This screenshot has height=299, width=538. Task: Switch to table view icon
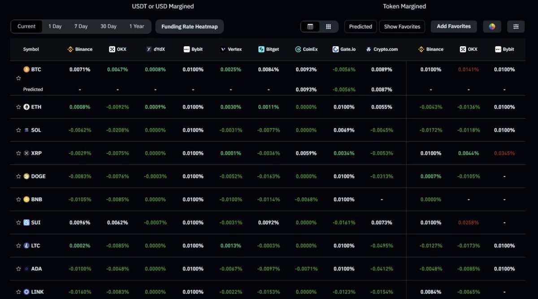tap(310, 26)
